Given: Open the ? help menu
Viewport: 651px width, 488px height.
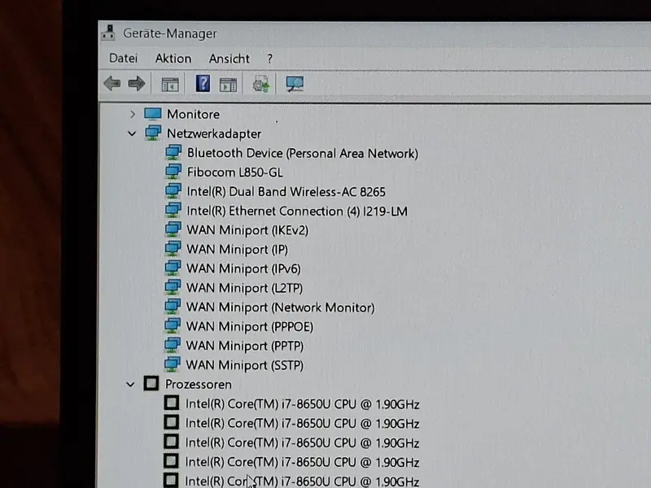Looking at the screenshot, I should pyautogui.click(x=270, y=59).
